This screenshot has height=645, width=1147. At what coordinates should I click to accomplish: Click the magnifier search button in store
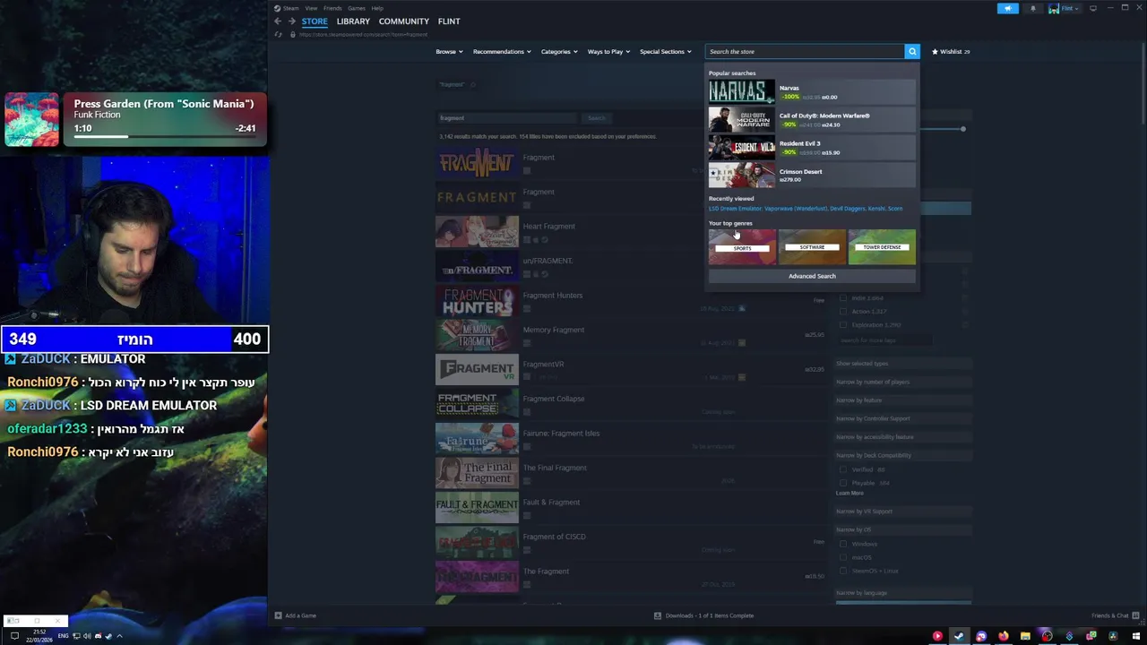[x=912, y=51]
